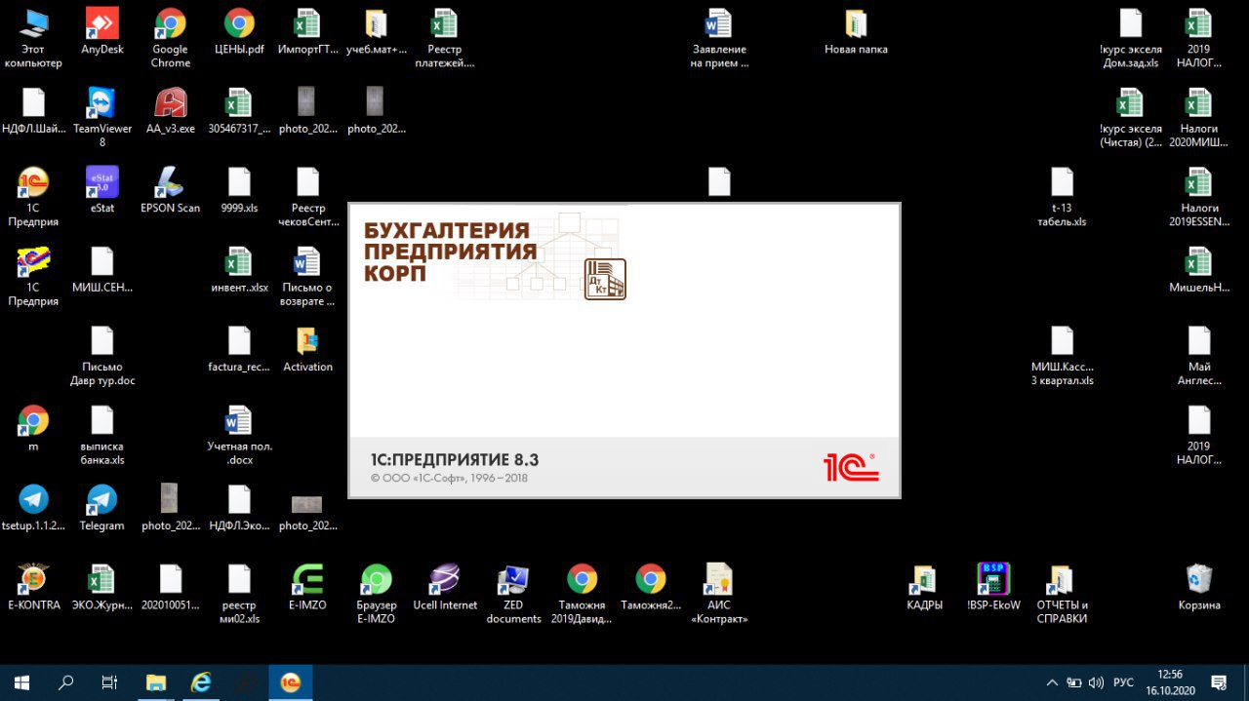Image resolution: width=1249 pixels, height=701 pixels.
Task: Select the factura_rec file icon
Action: pos(239,349)
